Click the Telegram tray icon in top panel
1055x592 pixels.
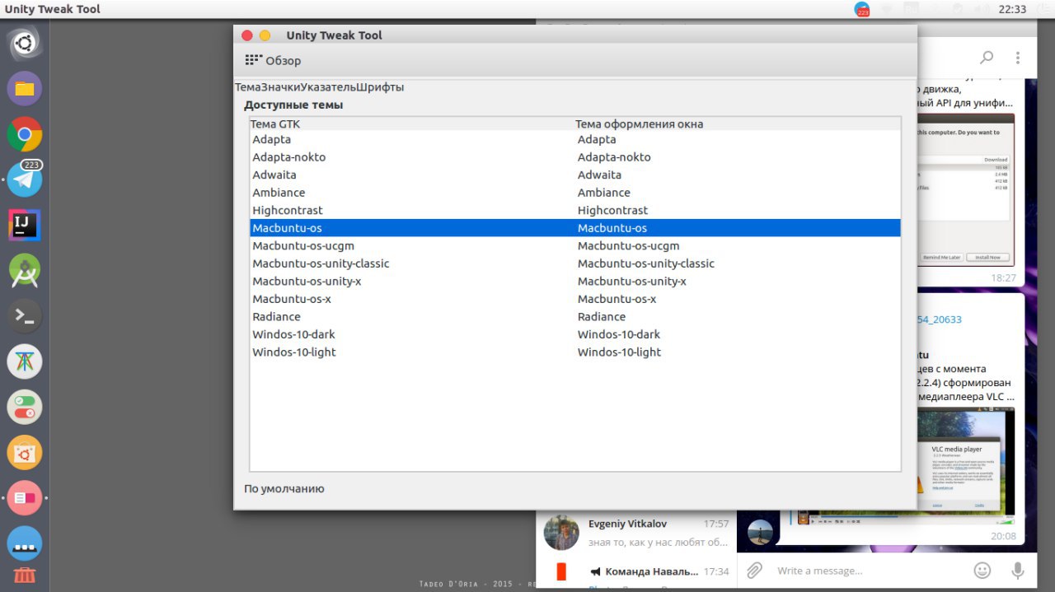(x=862, y=9)
